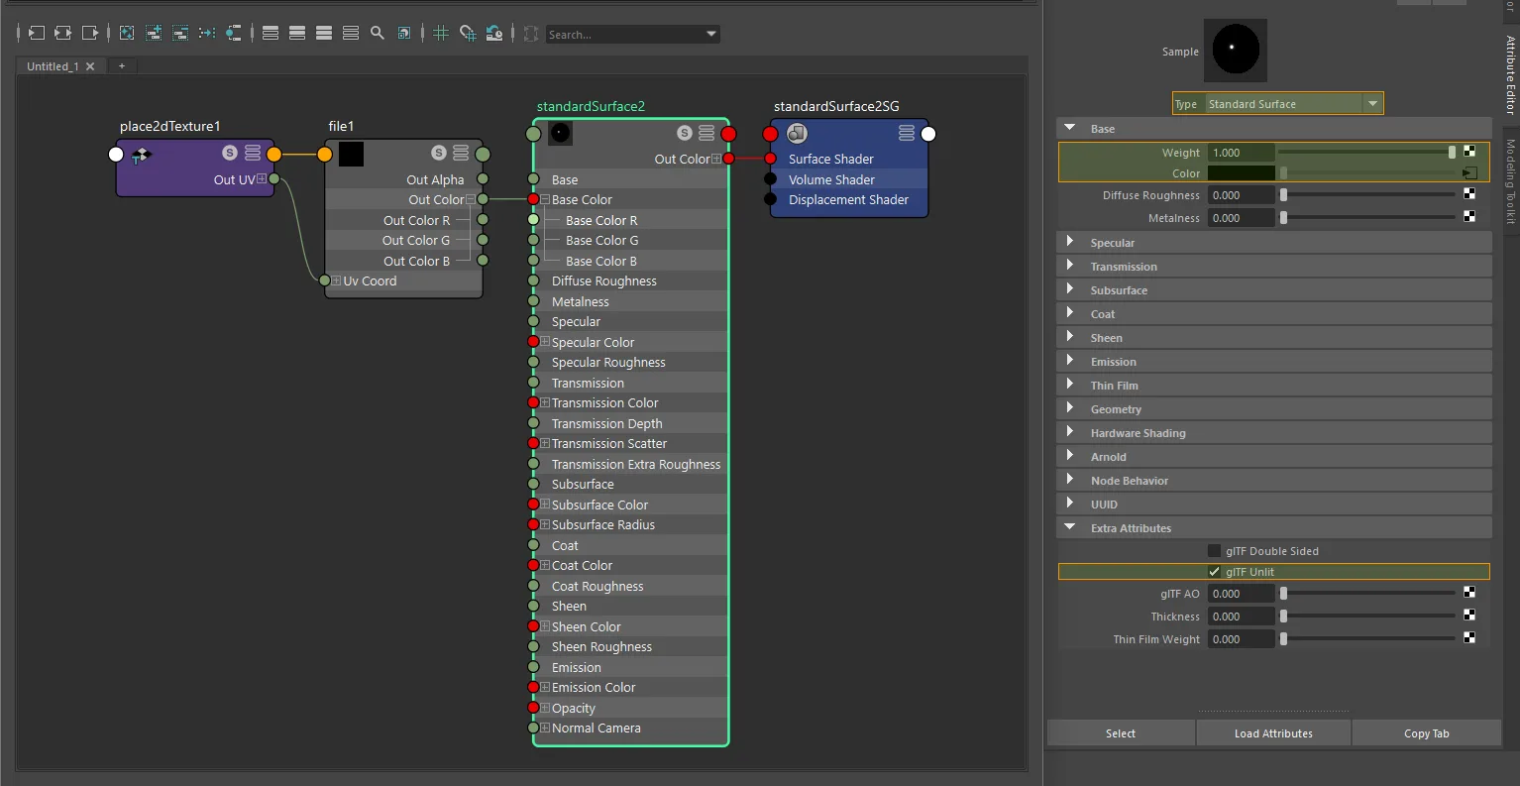Click the standardSurface2 node material swatch

[x=560, y=133]
